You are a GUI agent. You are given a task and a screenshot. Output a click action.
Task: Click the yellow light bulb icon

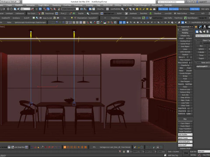pyautogui.click(x=72, y=18)
